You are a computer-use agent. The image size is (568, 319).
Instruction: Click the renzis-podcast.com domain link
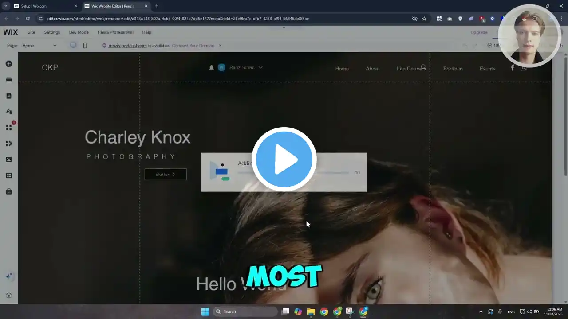(x=127, y=46)
